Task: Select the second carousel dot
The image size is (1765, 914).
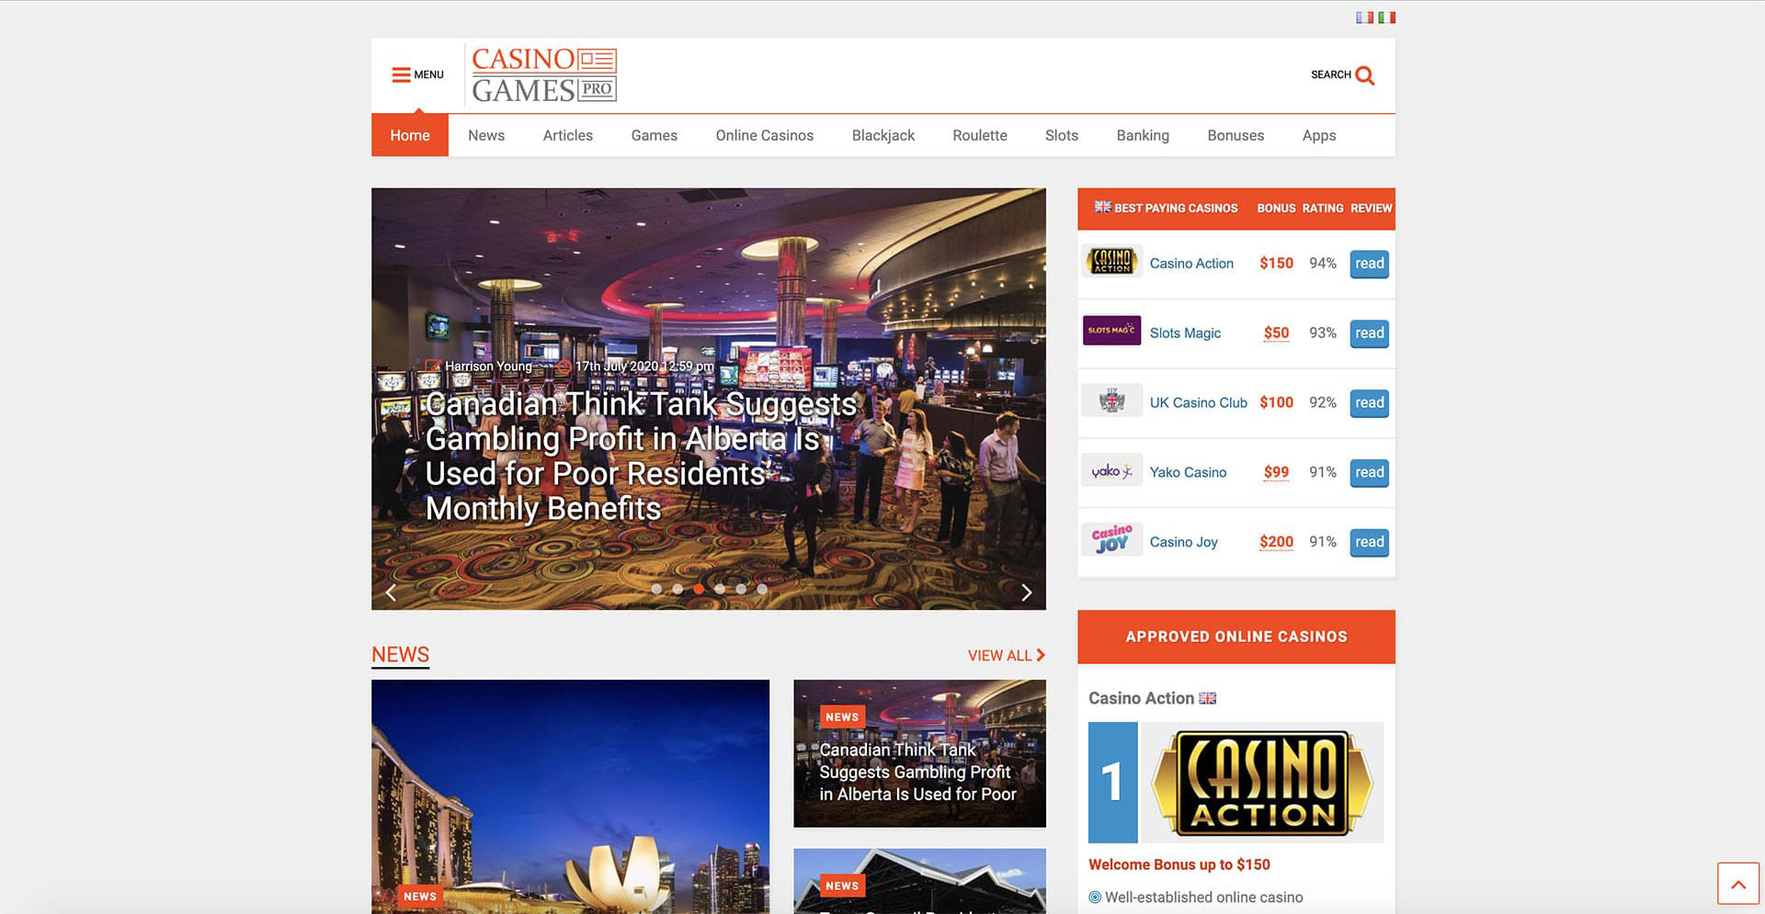Action: click(x=678, y=589)
